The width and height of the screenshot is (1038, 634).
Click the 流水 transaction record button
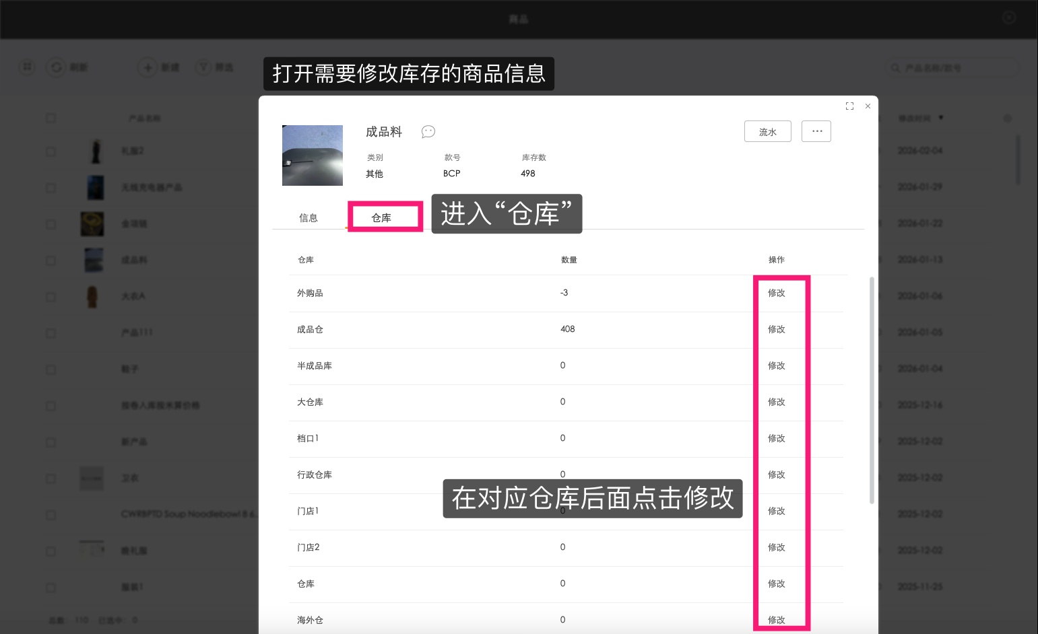click(767, 131)
